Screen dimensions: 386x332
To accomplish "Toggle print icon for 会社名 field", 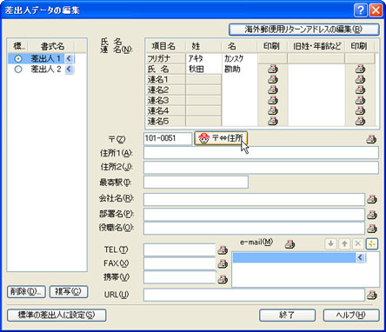I will click(x=372, y=199).
